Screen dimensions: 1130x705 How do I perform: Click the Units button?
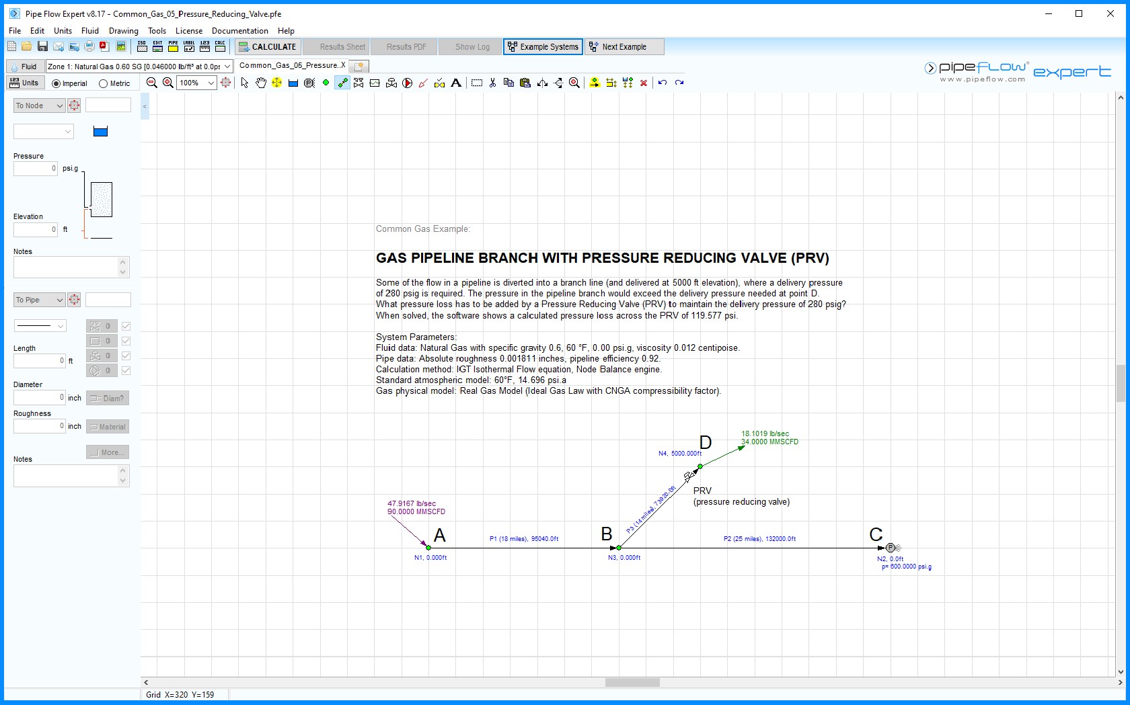click(24, 83)
